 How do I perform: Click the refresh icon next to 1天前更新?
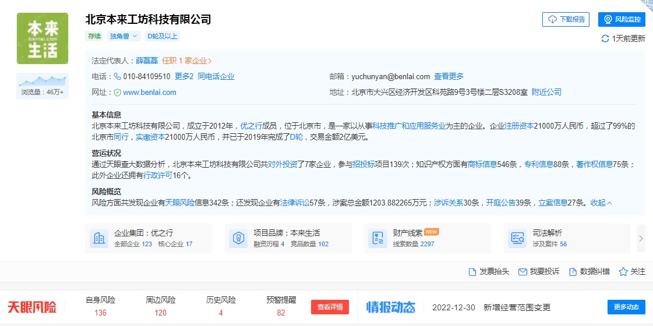click(605, 39)
